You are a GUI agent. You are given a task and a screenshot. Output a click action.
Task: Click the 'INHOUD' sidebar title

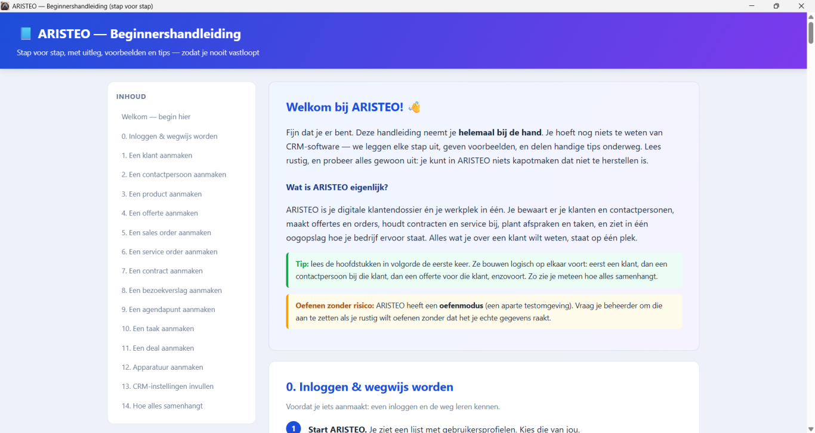click(x=131, y=97)
